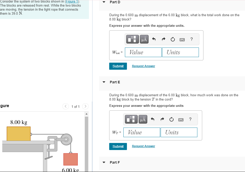Expand the Part F section
The width and height of the screenshot is (245, 172).
click(104, 162)
